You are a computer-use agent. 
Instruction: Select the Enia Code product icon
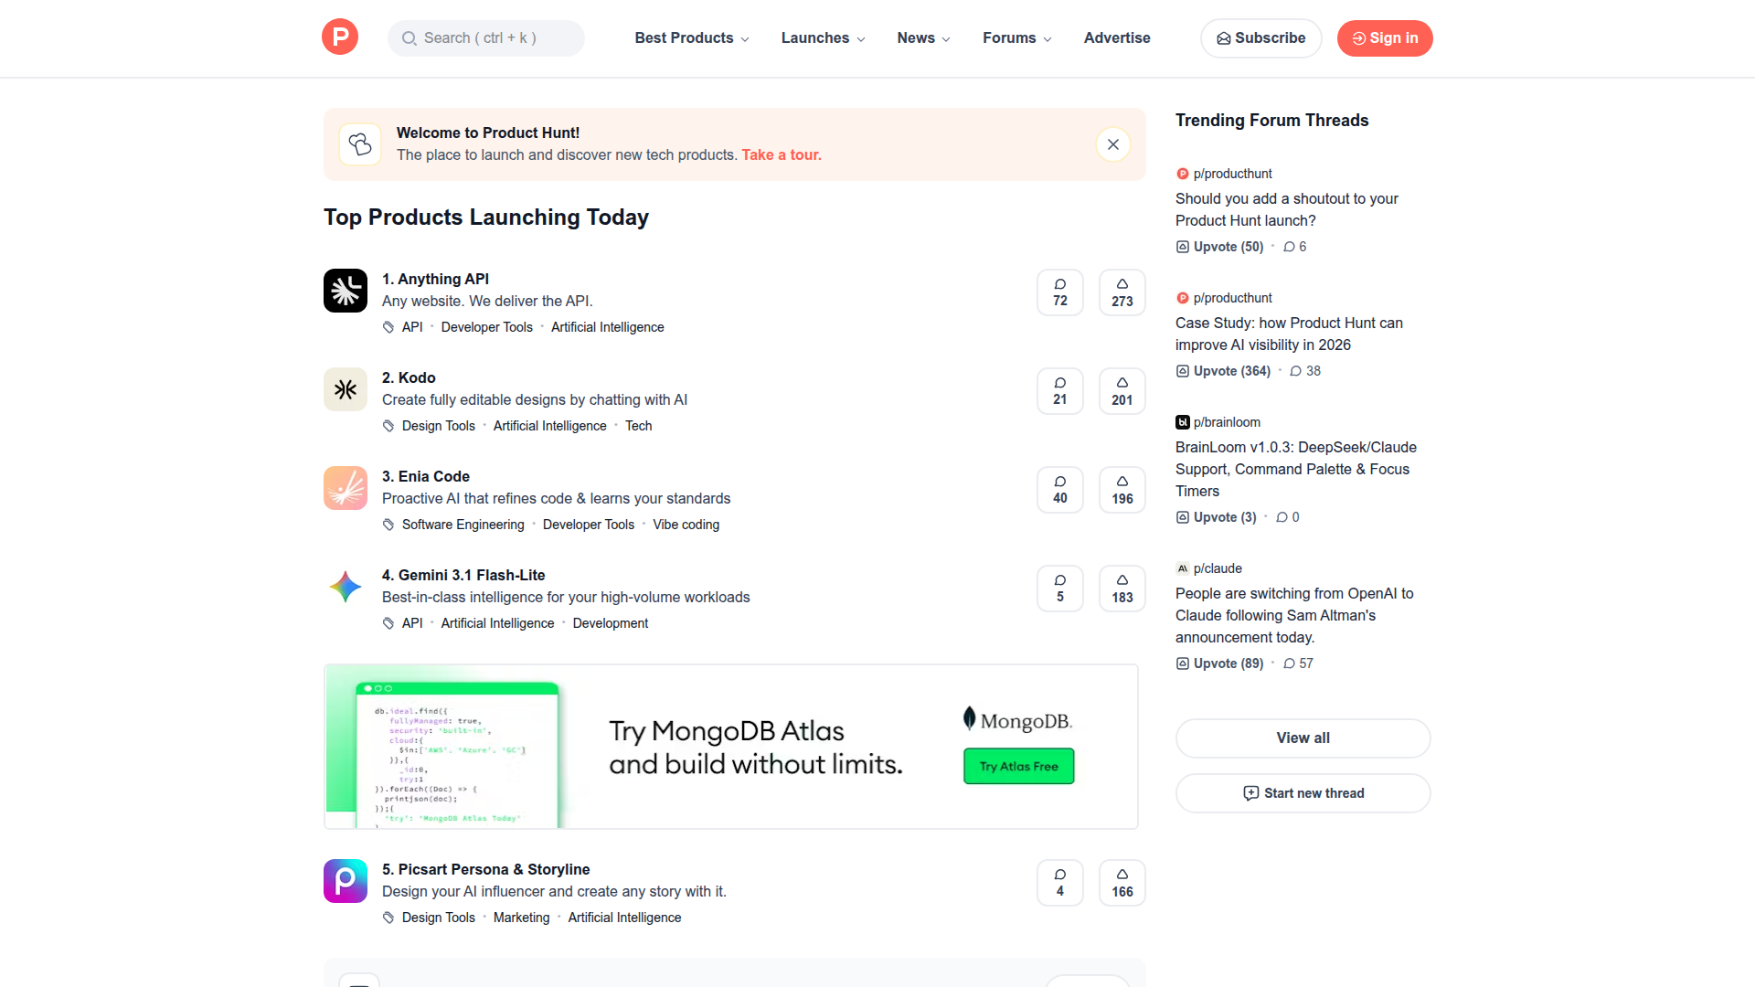pyautogui.click(x=345, y=487)
